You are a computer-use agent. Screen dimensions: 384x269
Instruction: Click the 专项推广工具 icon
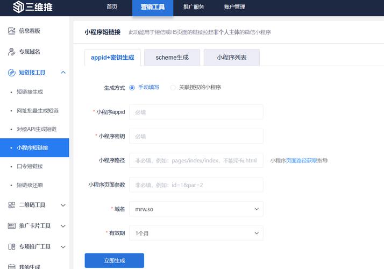point(11,247)
